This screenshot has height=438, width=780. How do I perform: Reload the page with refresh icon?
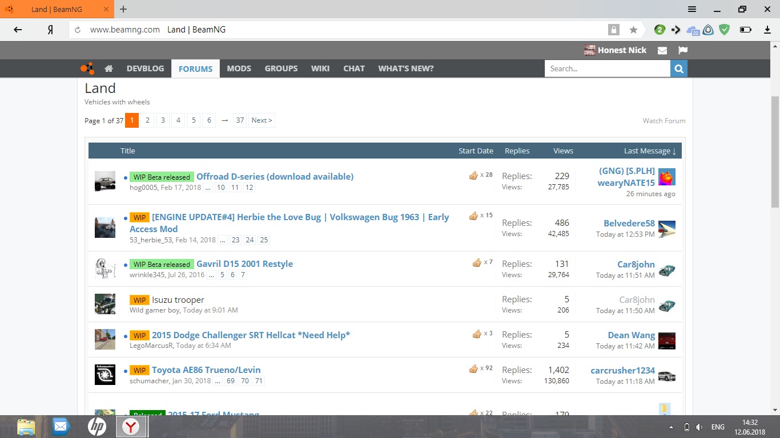78,30
